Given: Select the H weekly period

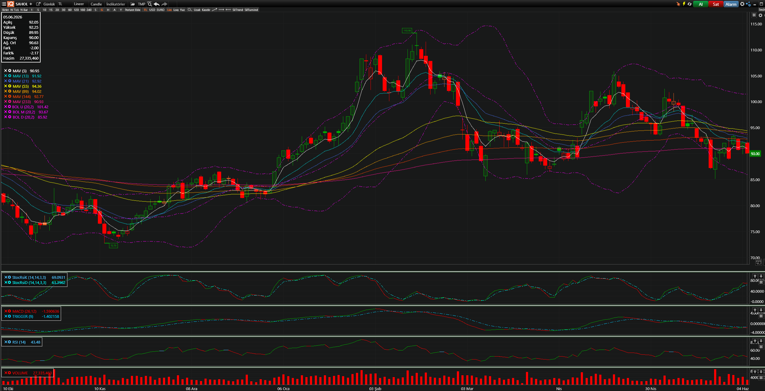Looking at the screenshot, I should click(108, 10).
